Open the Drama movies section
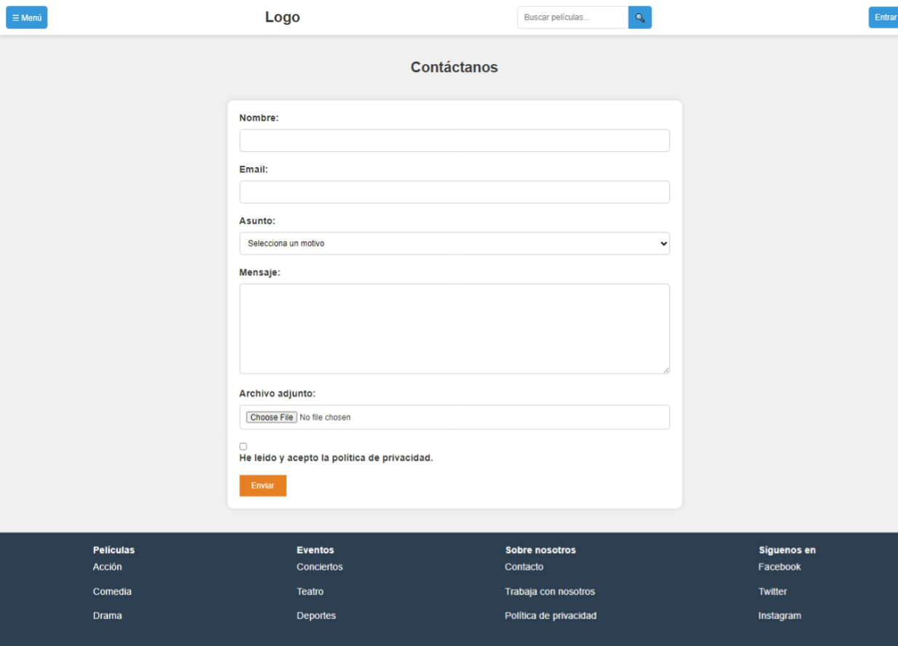898x646 pixels. [107, 615]
